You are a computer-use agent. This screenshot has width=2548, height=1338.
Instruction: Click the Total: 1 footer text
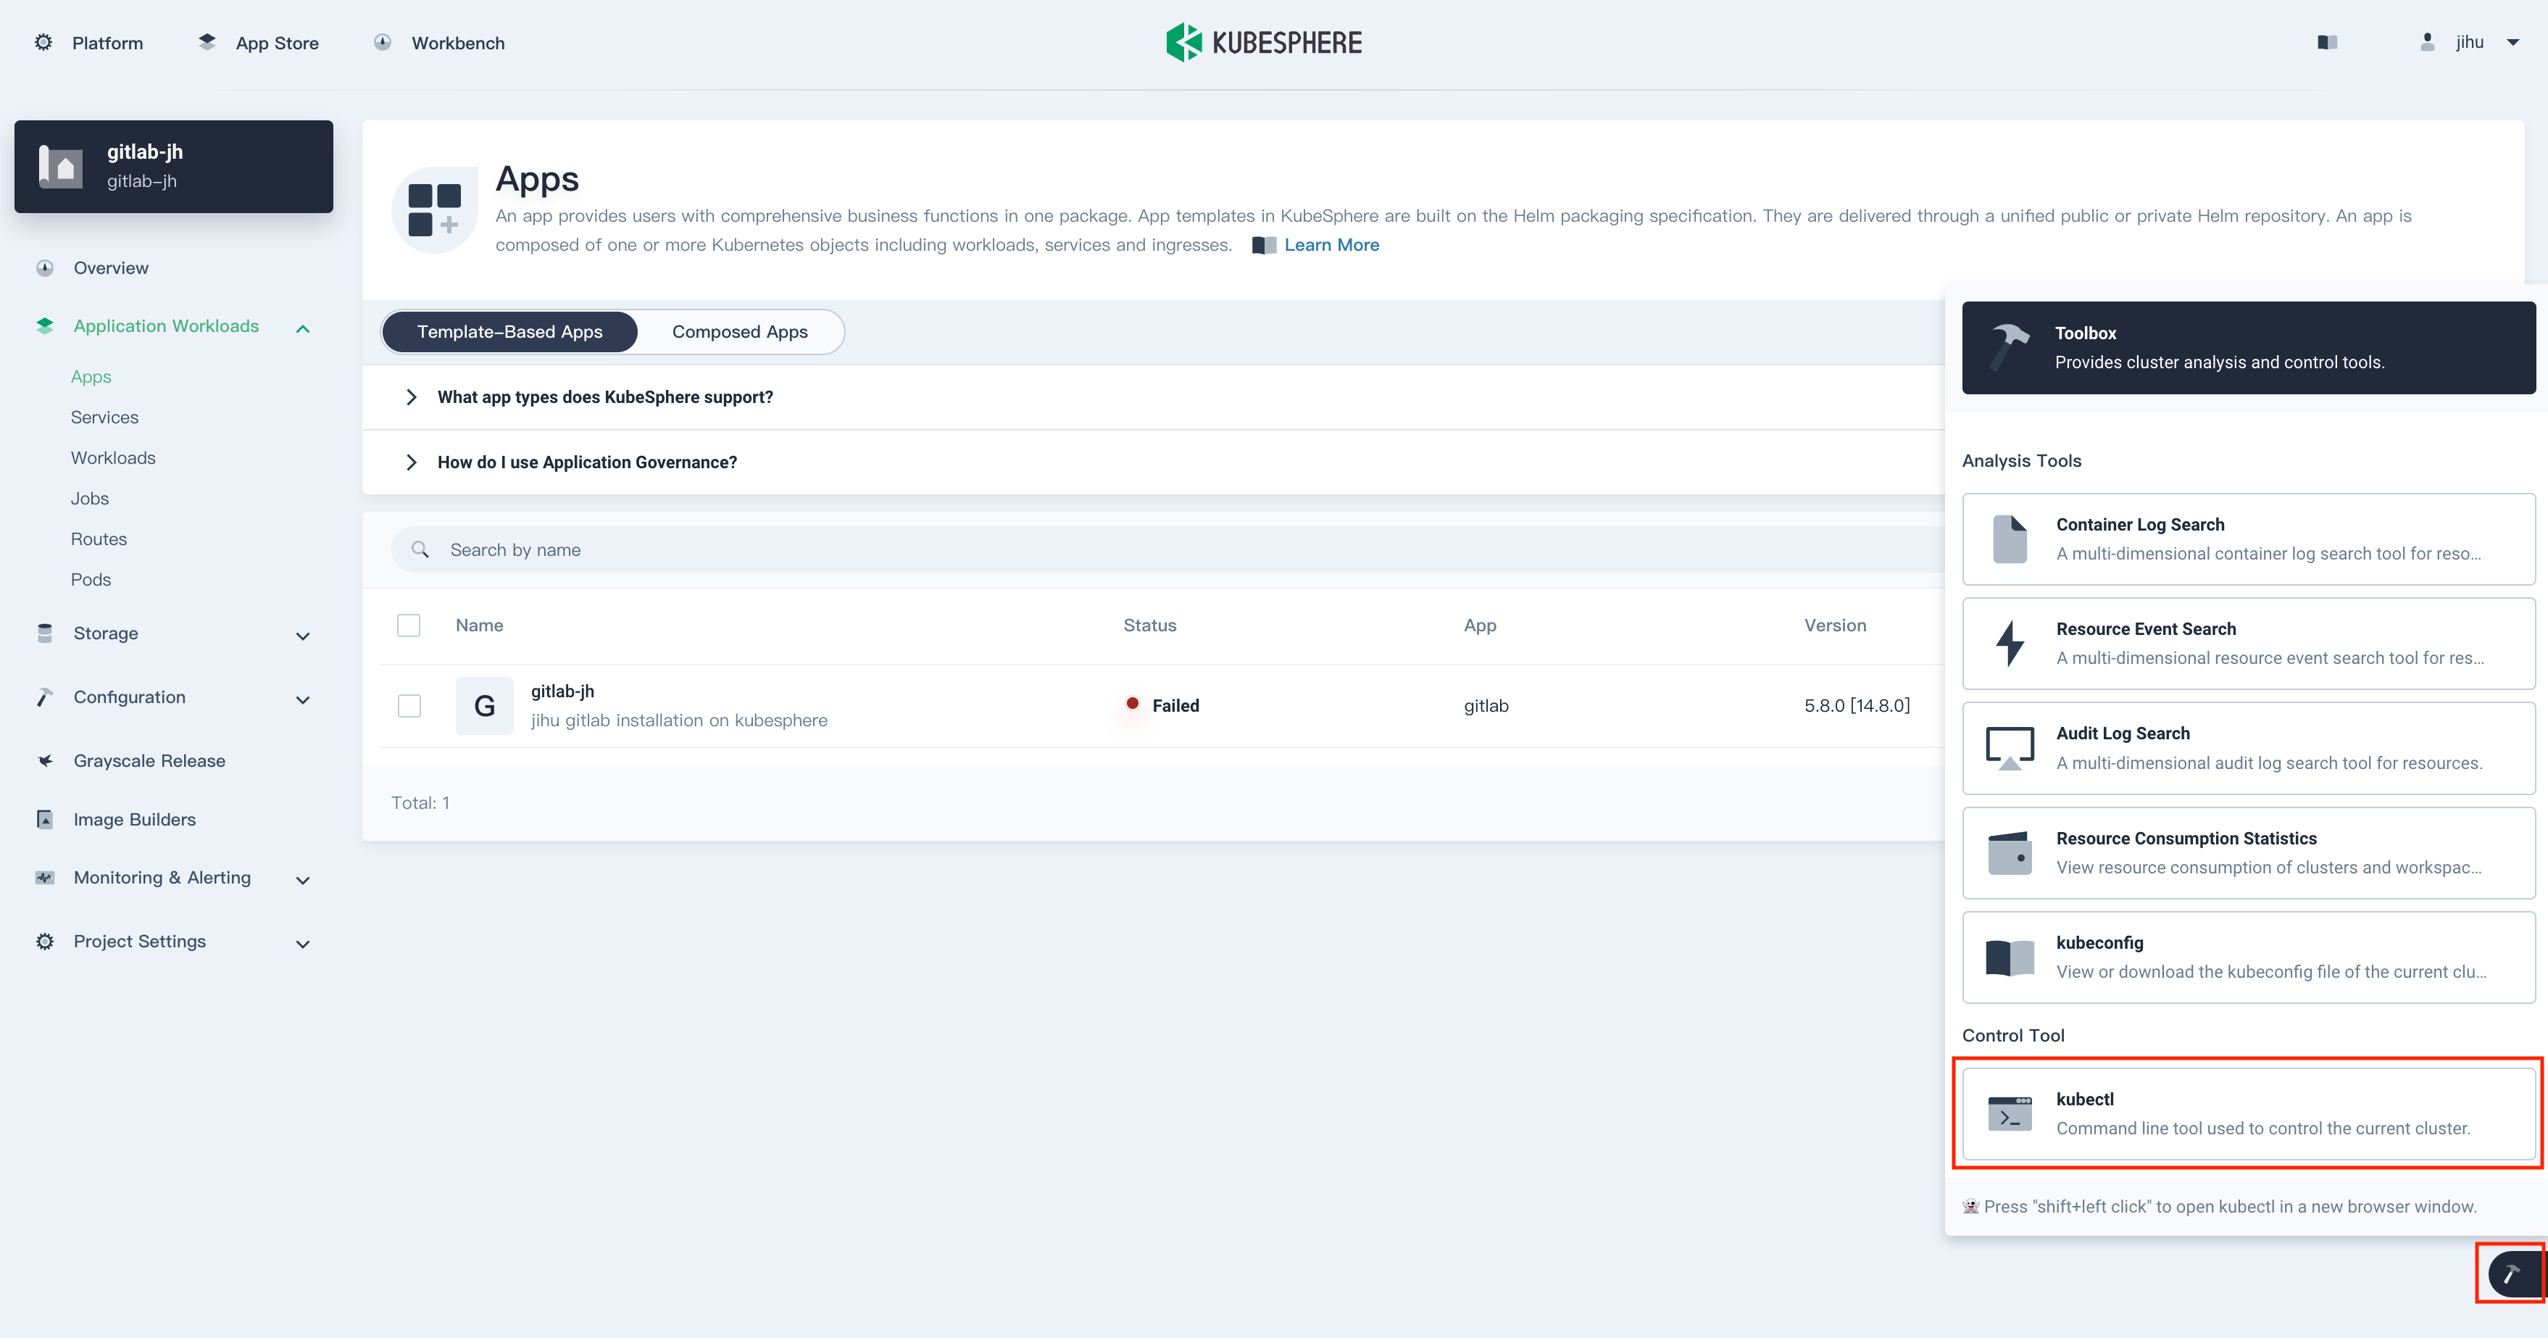[x=420, y=802]
